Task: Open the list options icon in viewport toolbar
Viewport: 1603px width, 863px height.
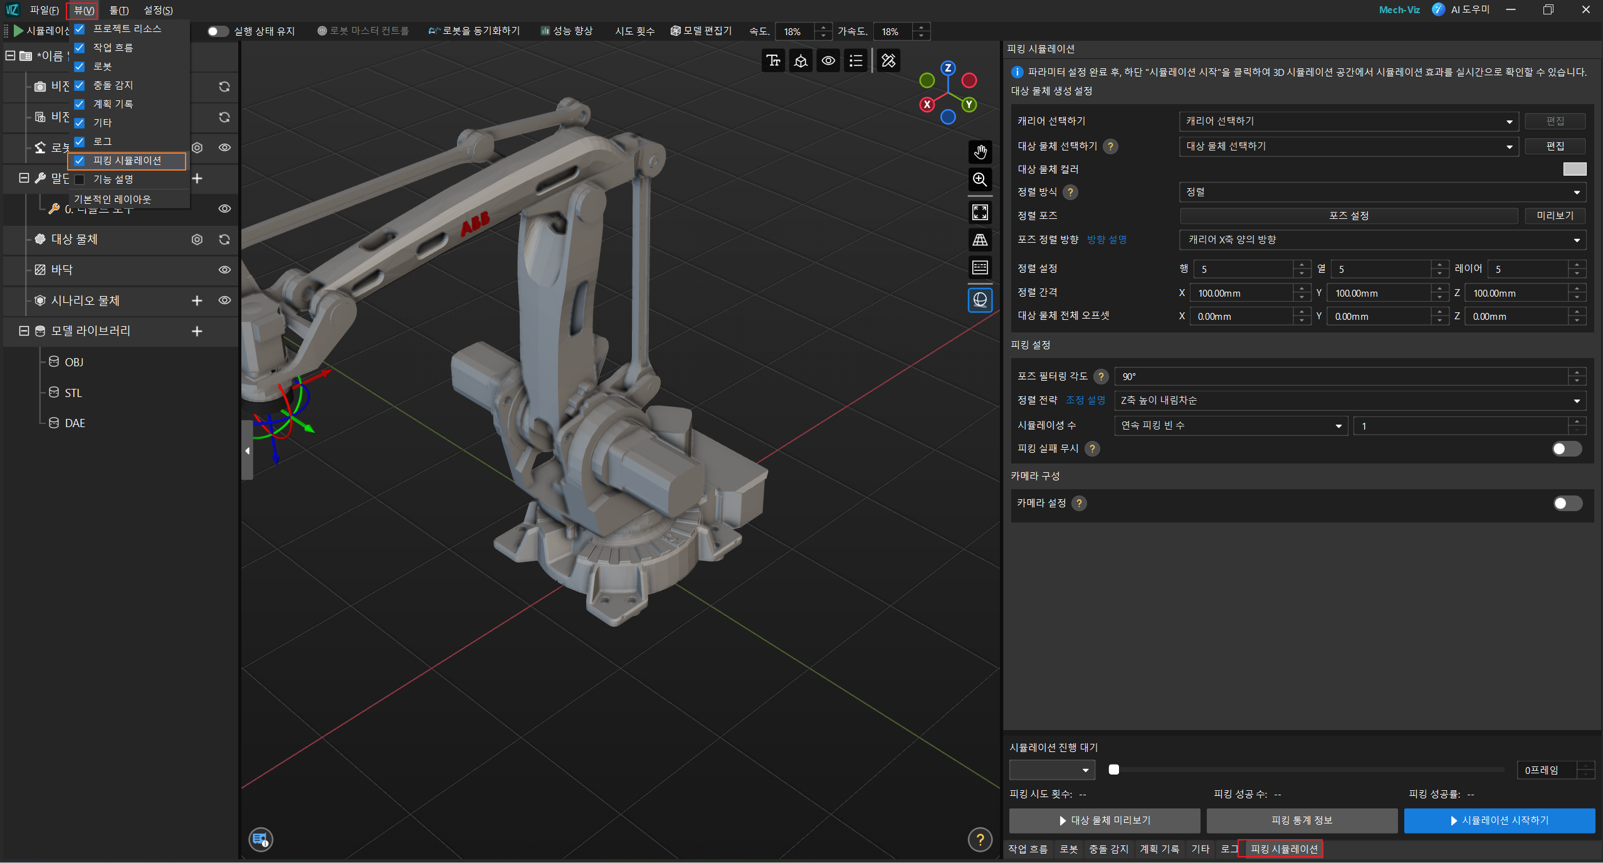Action: point(856,61)
